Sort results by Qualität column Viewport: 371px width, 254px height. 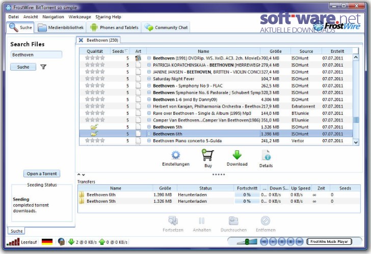tap(95, 51)
